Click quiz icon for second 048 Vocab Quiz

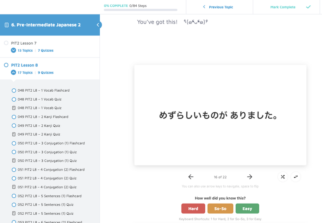(14, 108)
